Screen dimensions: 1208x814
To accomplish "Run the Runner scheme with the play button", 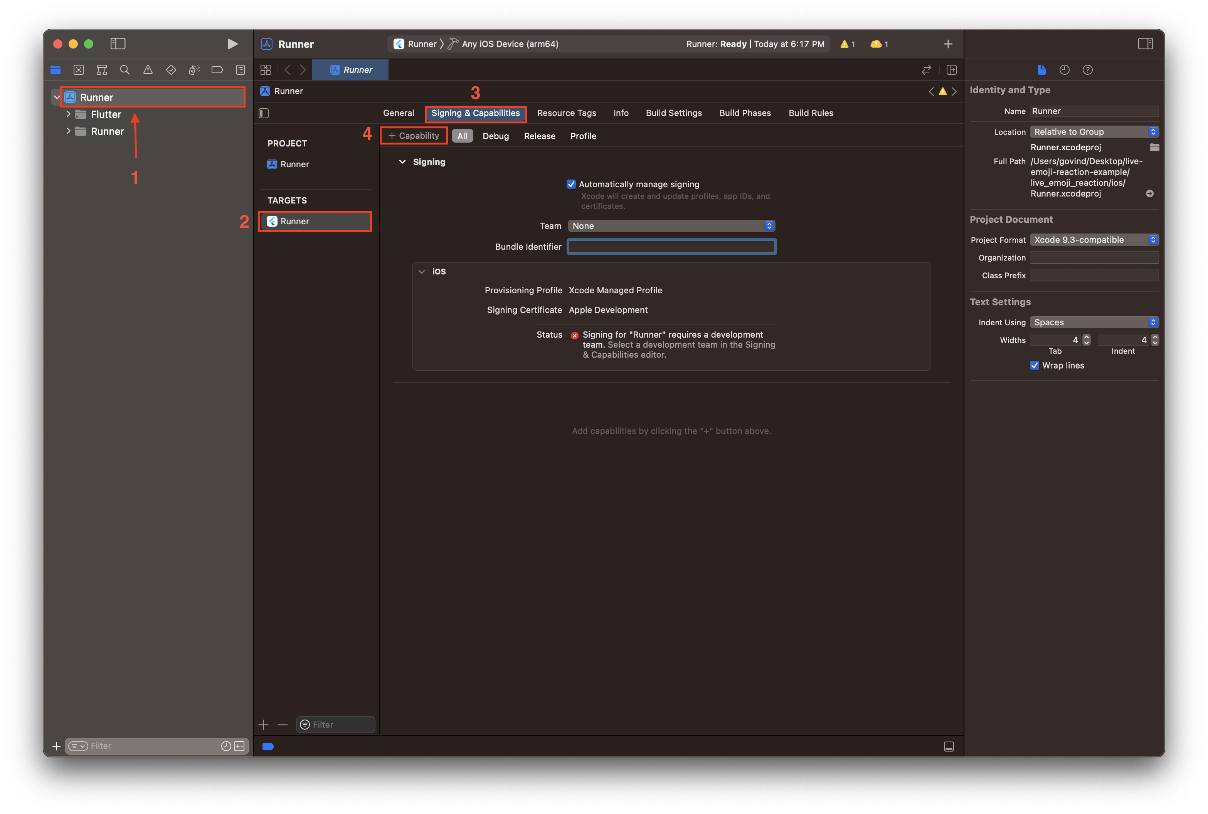I will (x=232, y=44).
